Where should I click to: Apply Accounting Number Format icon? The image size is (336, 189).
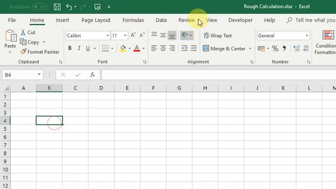pyautogui.click(x=261, y=49)
